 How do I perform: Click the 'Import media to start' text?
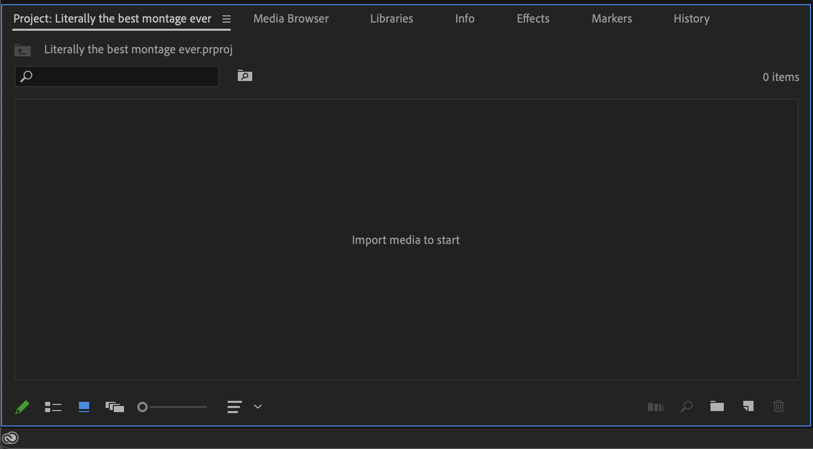pyautogui.click(x=405, y=240)
